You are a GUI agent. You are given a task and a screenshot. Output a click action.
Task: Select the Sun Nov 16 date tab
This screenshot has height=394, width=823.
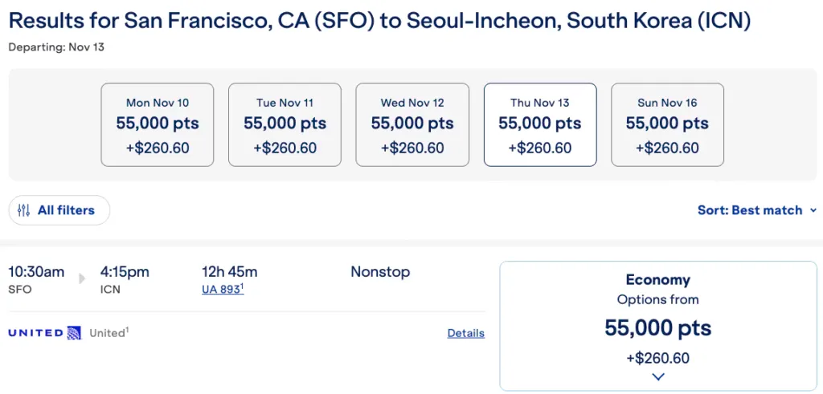[668, 124]
